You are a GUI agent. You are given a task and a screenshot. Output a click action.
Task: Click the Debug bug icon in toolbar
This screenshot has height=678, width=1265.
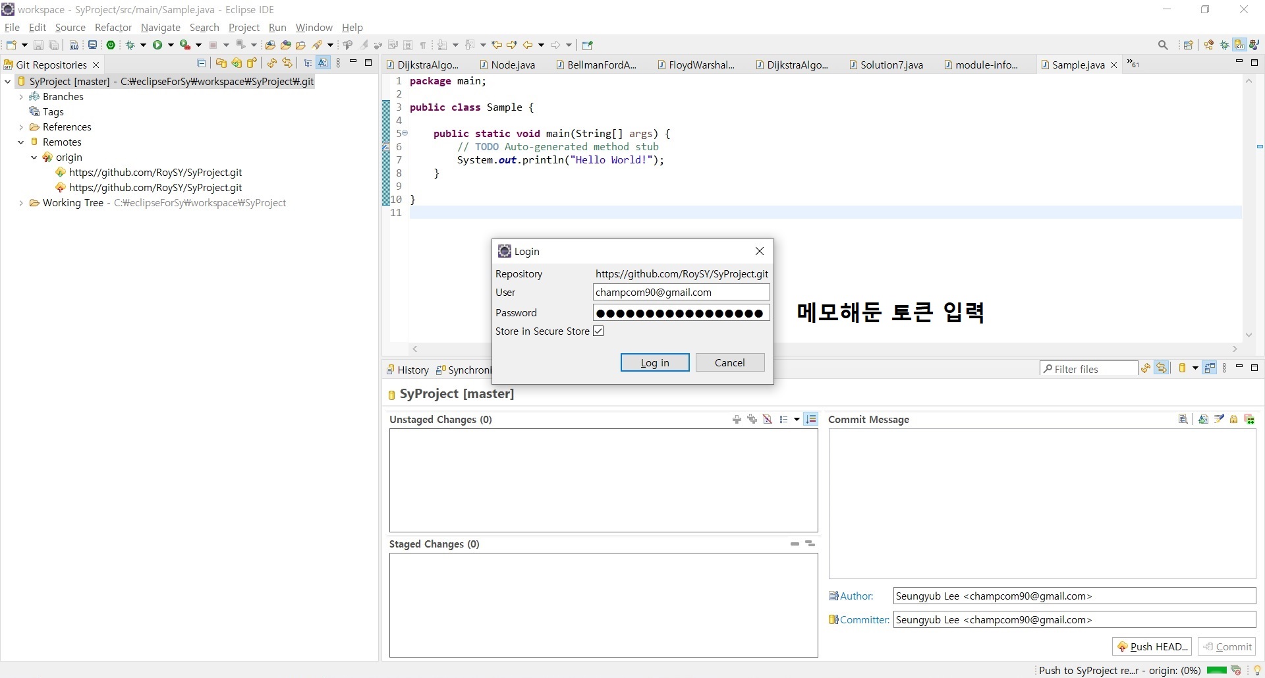tap(130, 45)
